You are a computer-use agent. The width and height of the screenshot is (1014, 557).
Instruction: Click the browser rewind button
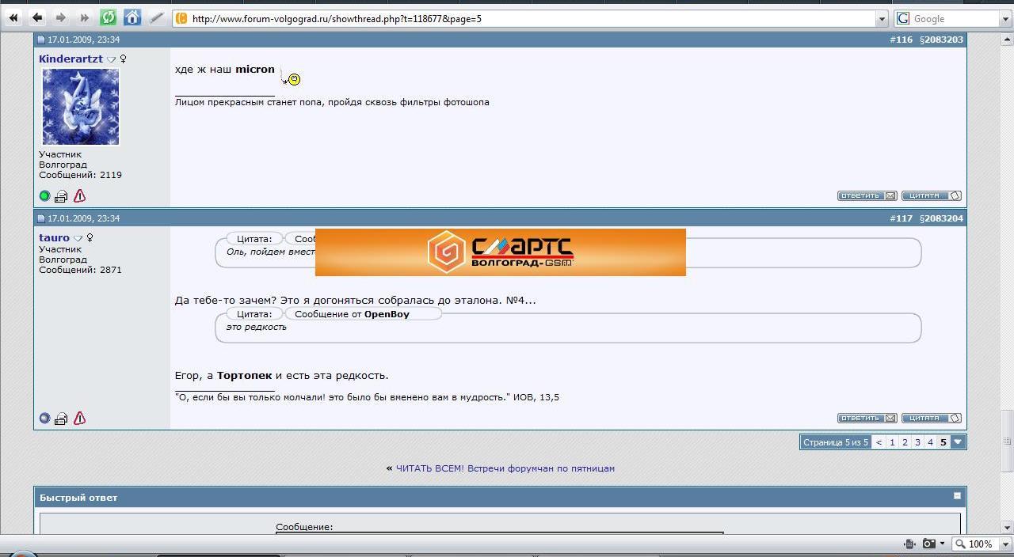coord(13,17)
